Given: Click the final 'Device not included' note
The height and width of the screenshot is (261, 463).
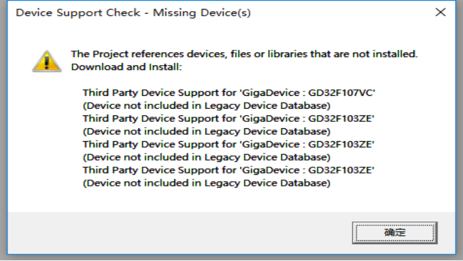Looking at the screenshot, I should click(x=206, y=183).
